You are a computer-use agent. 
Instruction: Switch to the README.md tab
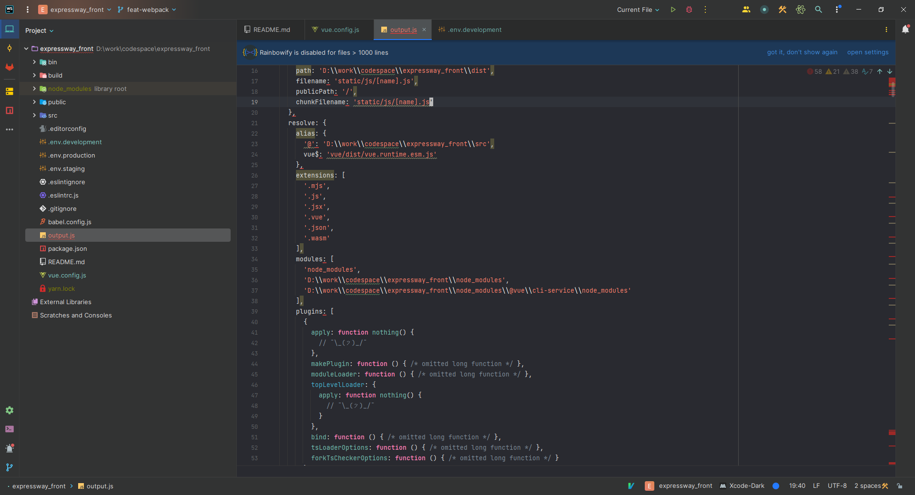(271, 30)
